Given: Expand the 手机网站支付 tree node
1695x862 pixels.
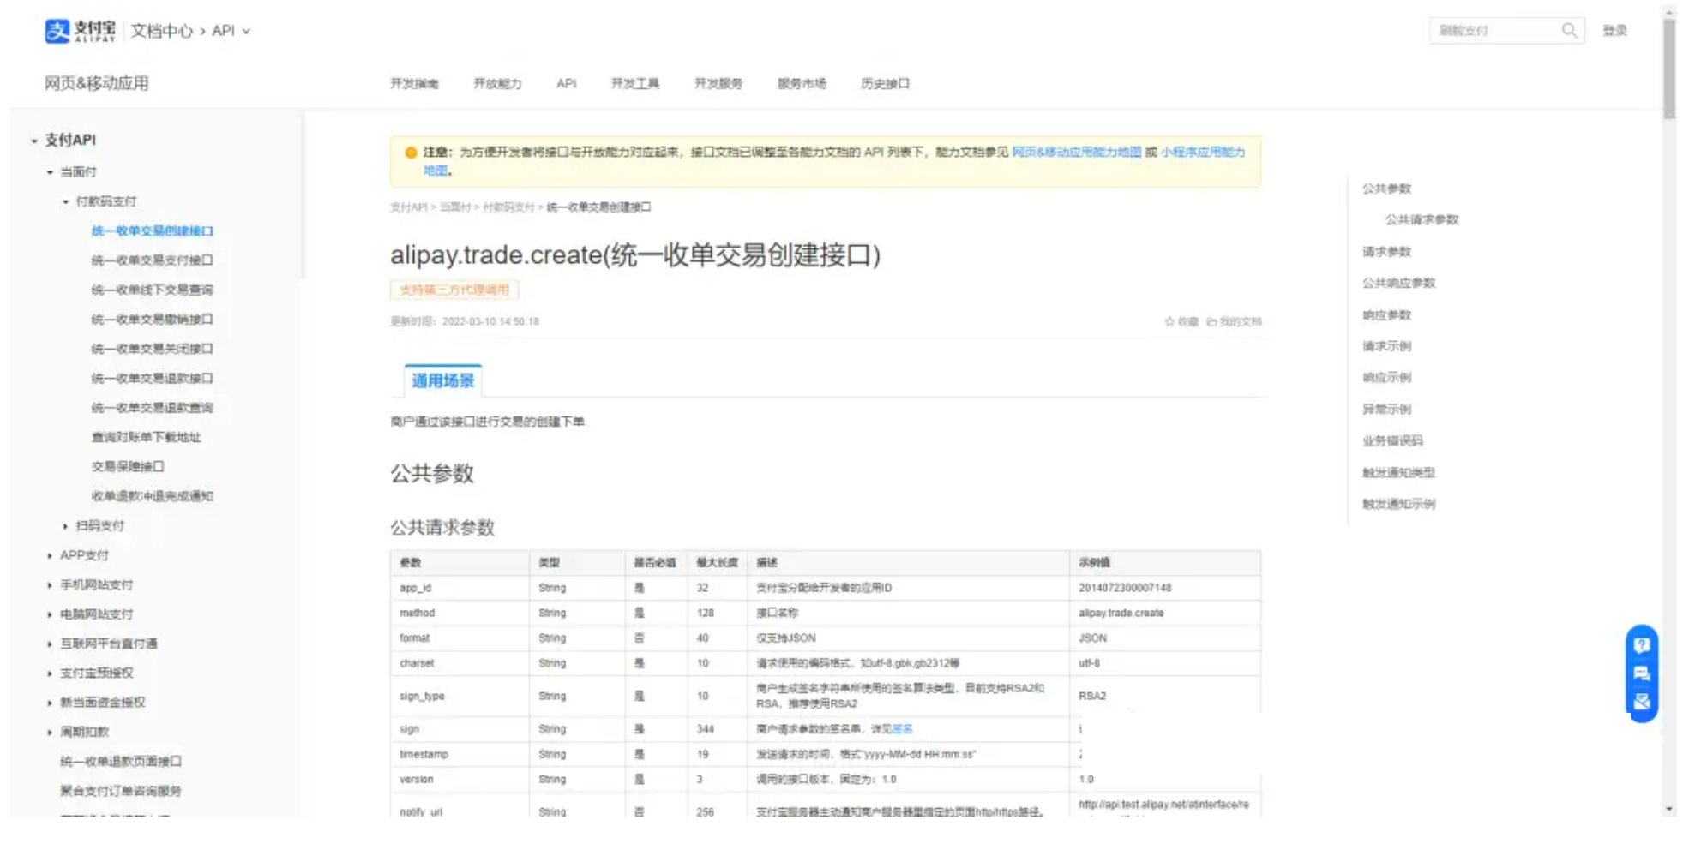Looking at the screenshot, I should pyautogui.click(x=50, y=585).
